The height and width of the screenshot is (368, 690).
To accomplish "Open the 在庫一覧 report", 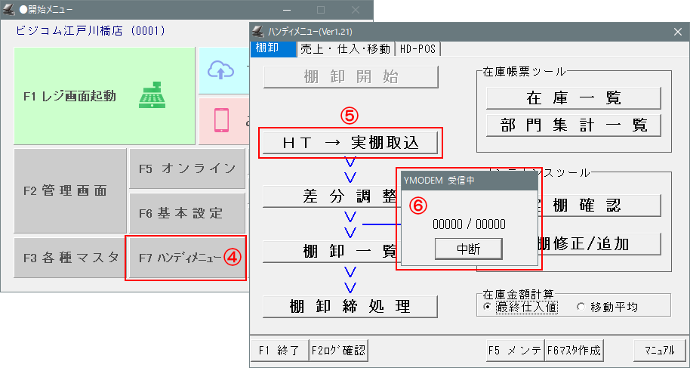I will (x=573, y=98).
